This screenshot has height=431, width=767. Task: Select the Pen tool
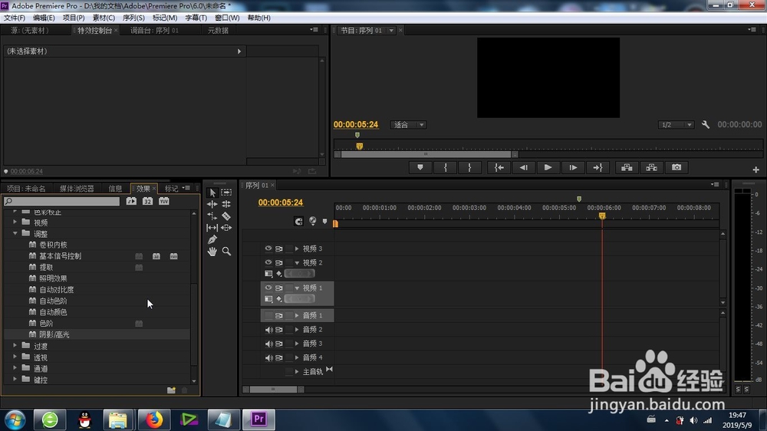click(212, 239)
